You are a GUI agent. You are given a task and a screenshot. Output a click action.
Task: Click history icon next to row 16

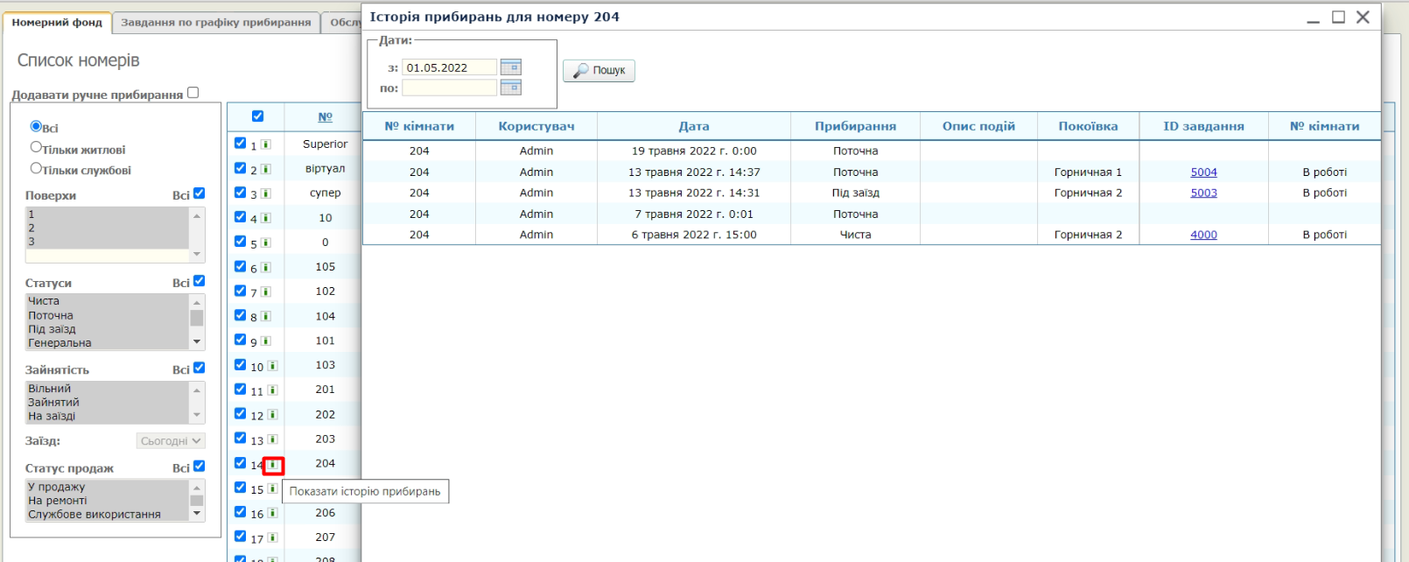click(x=272, y=514)
